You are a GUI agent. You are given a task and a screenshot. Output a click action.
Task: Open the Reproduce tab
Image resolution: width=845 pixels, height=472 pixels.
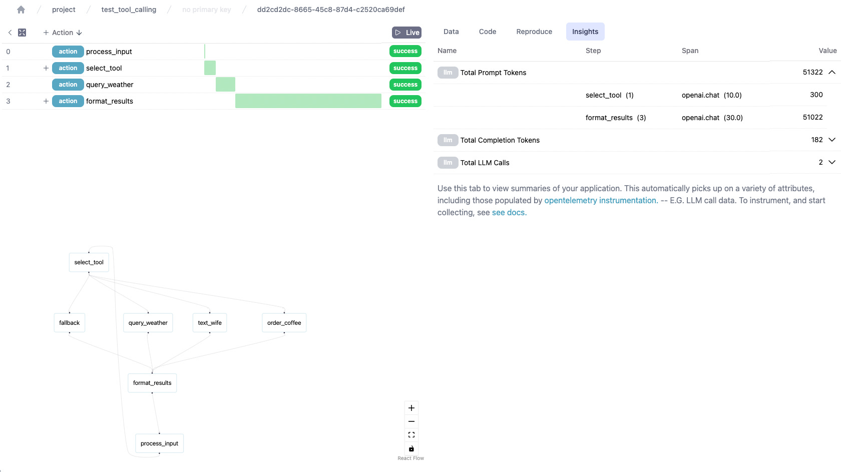[534, 31]
